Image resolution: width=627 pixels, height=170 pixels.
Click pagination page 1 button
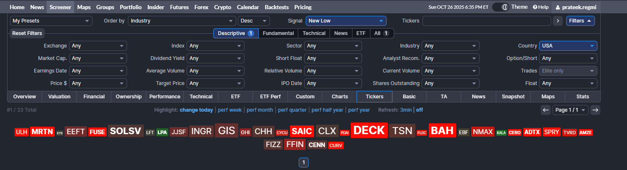tap(304, 162)
